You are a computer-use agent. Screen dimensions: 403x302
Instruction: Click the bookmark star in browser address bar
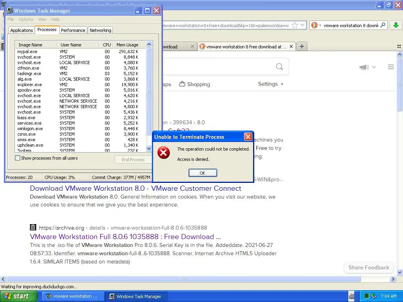(x=295, y=26)
